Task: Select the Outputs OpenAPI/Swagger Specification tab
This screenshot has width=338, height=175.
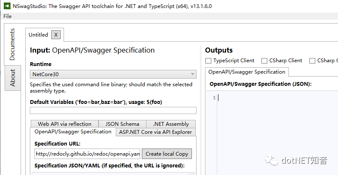Action: [247, 72]
